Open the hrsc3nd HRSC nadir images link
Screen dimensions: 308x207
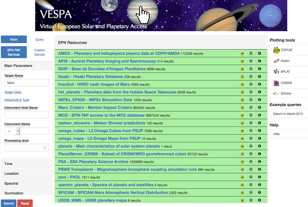94,84
